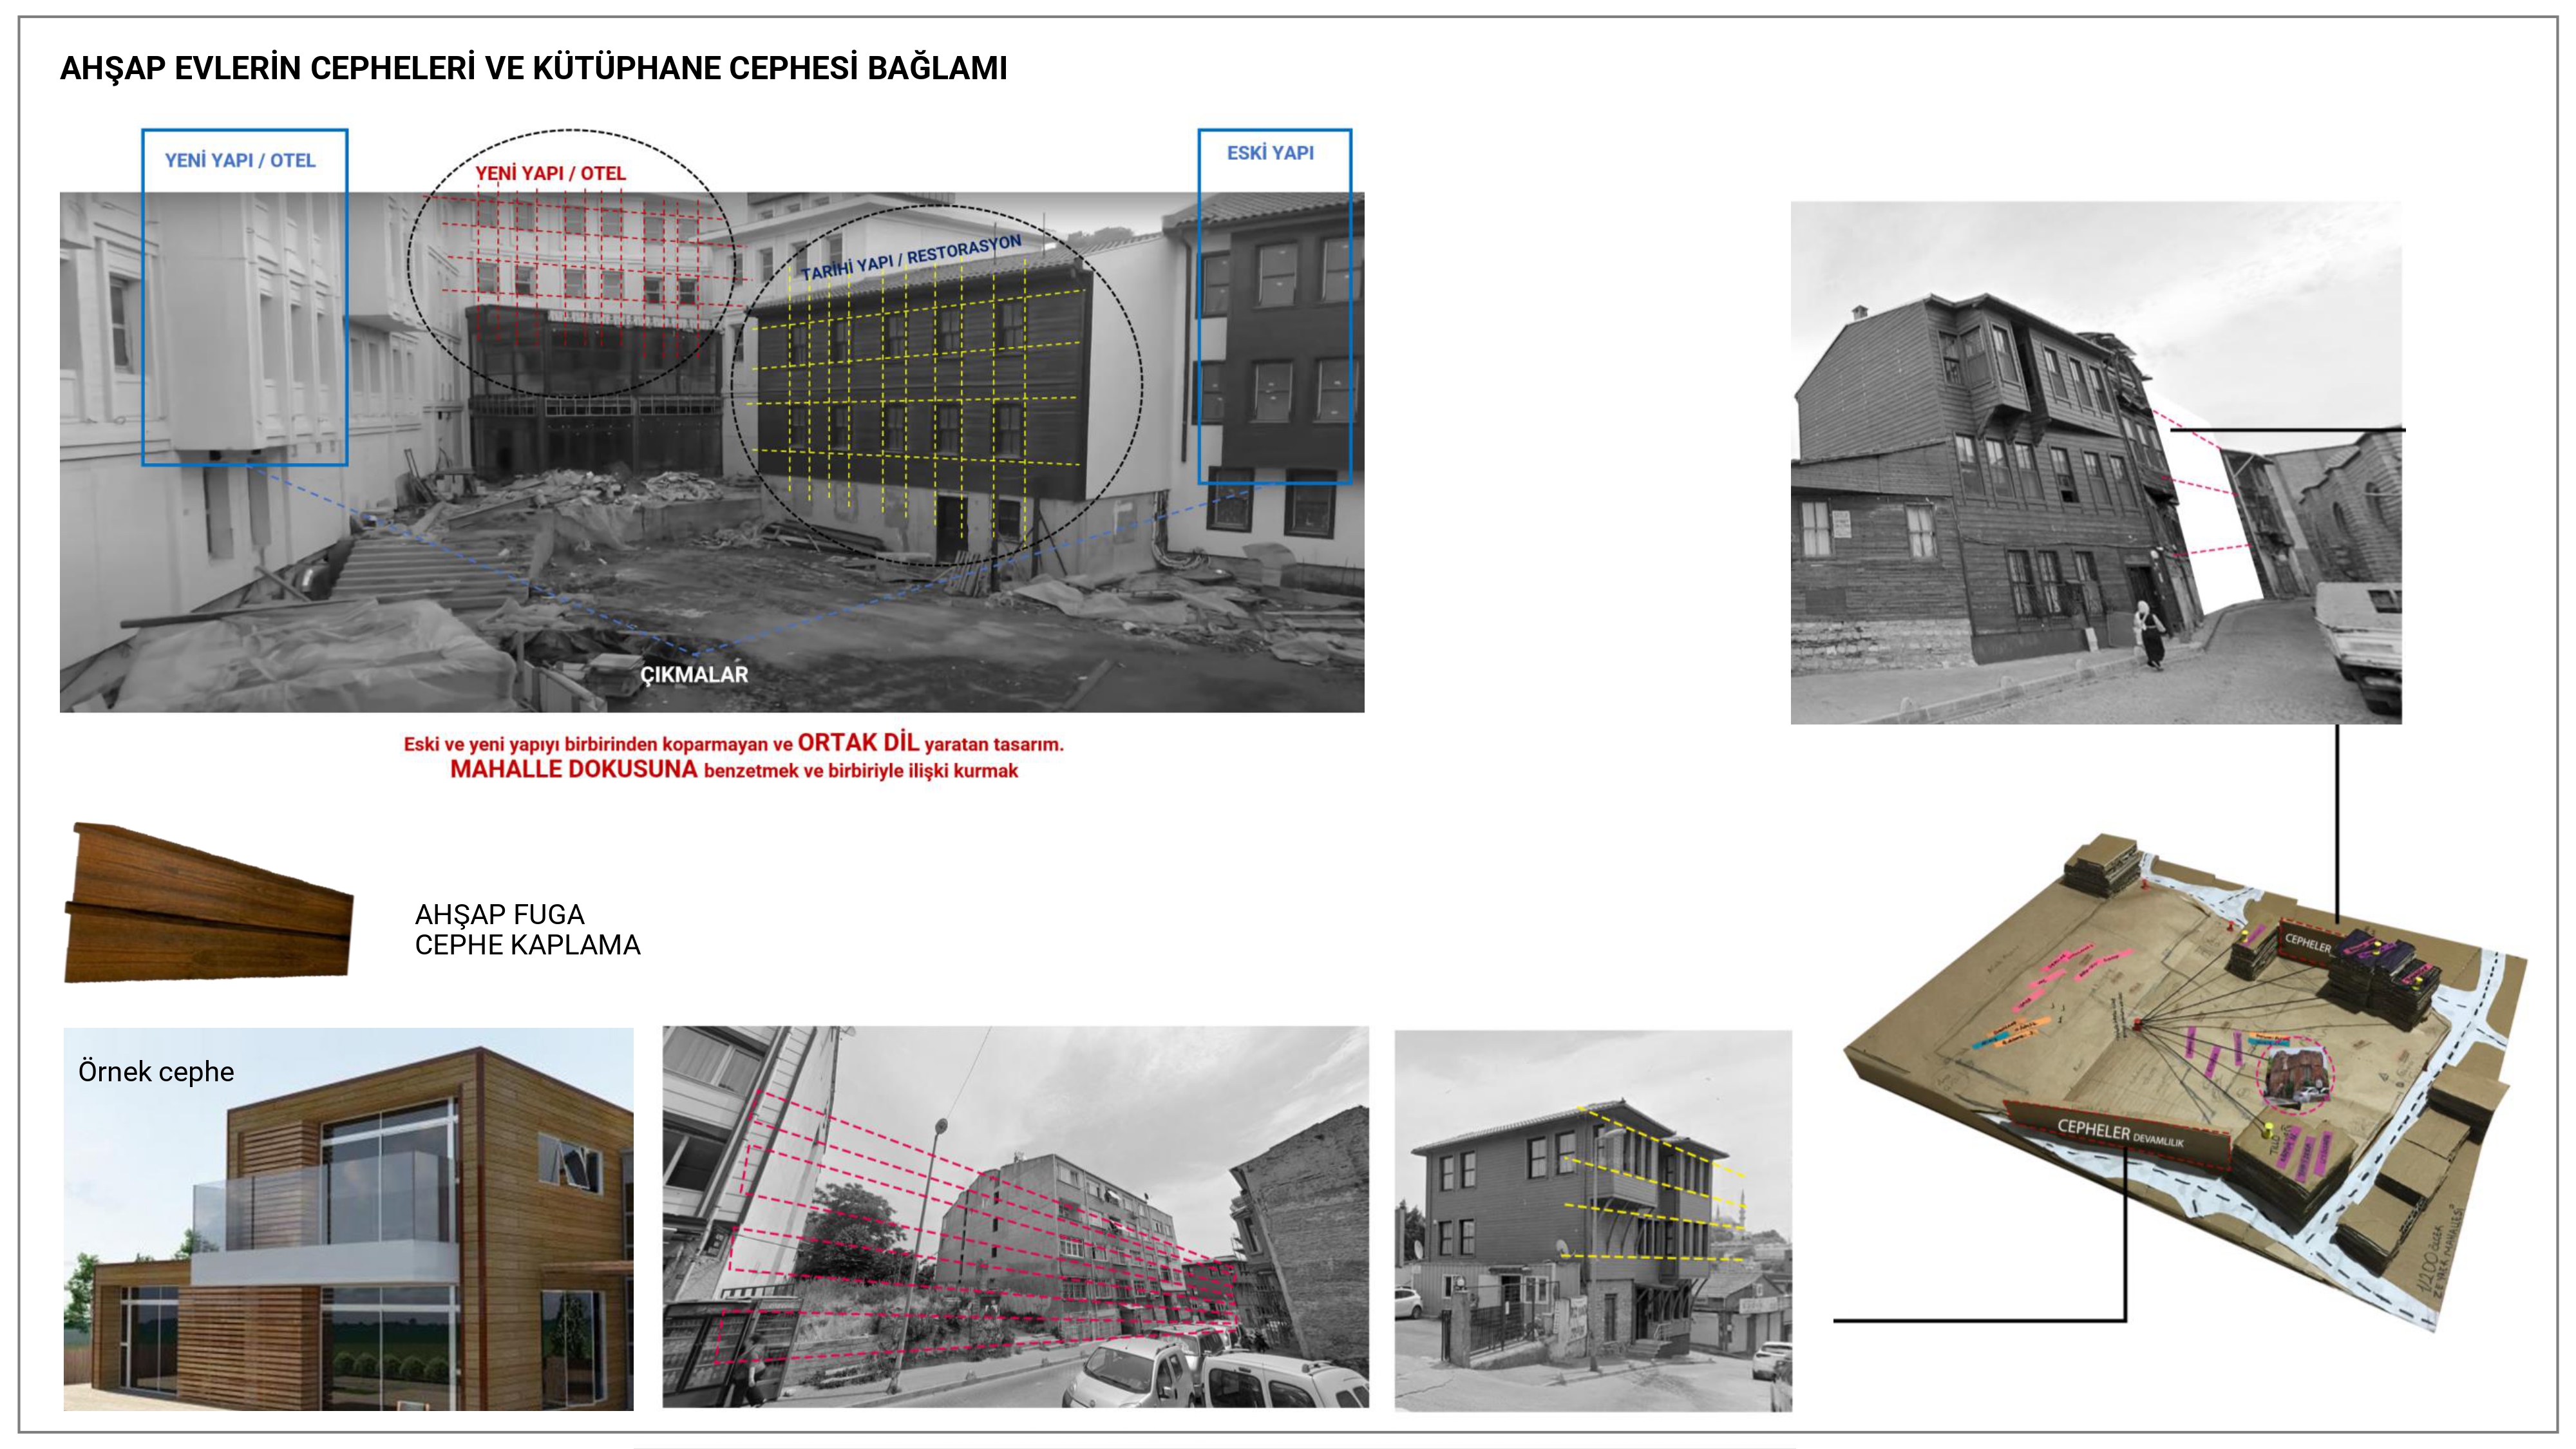Select the 'AHŞAP FUGA CEPHE KAPLAMA' caption
This screenshot has height=1449, width=2576.
coord(527,930)
